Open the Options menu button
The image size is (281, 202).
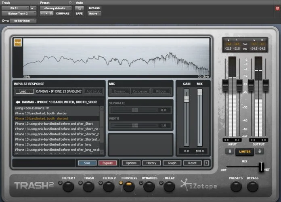(x=131, y=163)
